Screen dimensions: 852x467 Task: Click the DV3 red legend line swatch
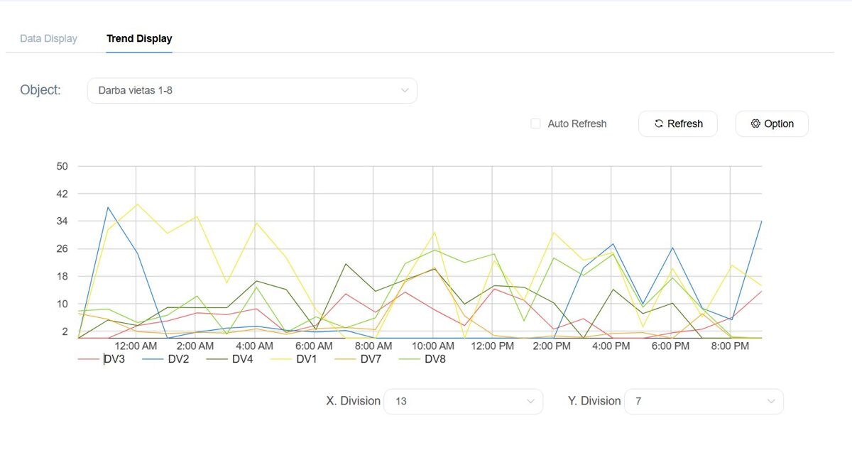[x=88, y=359]
